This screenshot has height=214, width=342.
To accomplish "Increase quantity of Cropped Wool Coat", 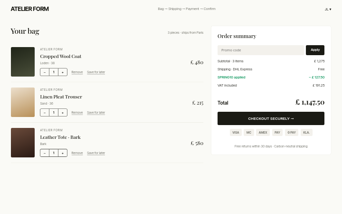I will pos(63,72).
